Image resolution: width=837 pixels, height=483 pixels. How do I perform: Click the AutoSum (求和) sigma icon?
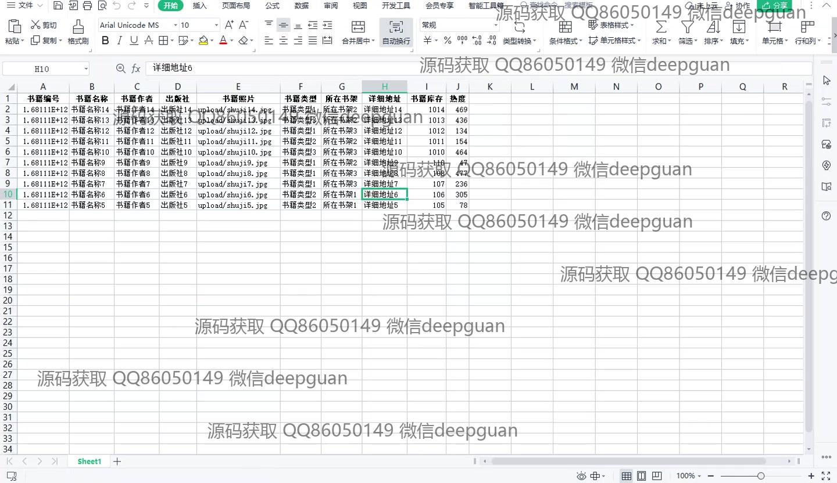660,27
